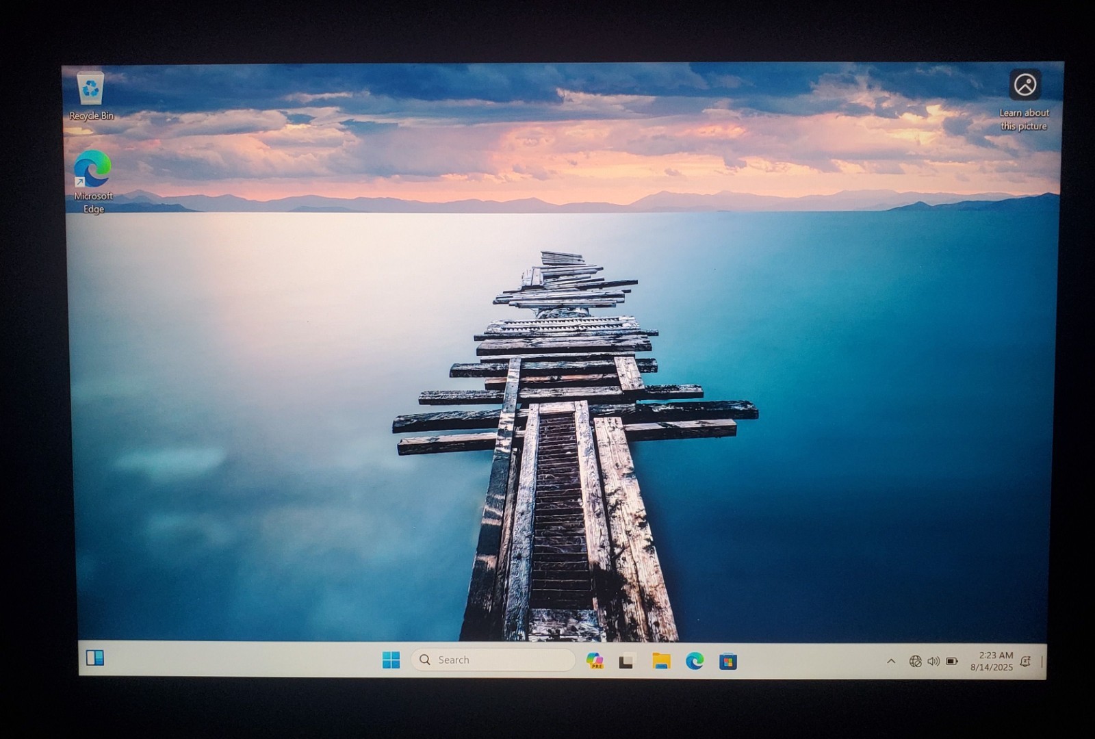Click the taskbar Search box
Viewport: 1095px width, 739px height.
point(493,660)
